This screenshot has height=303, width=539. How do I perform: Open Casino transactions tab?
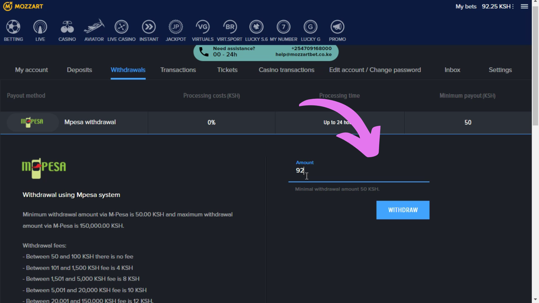coord(286,70)
